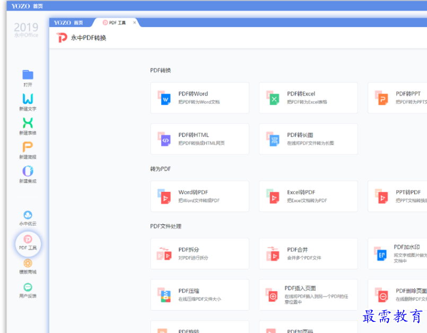Image resolution: width=427 pixels, height=333 pixels.
Task: Click text 在线将PDF文件转为长图
Action: [x=310, y=143]
